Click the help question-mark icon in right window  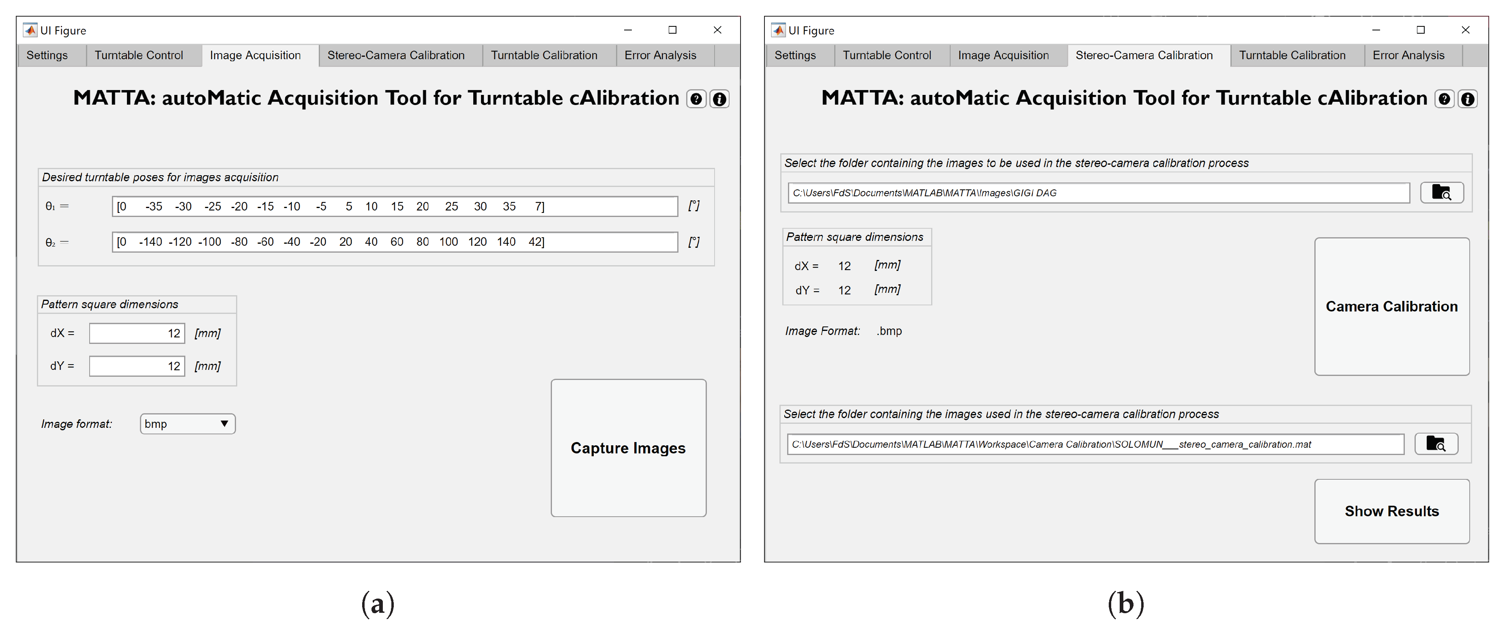[1444, 99]
